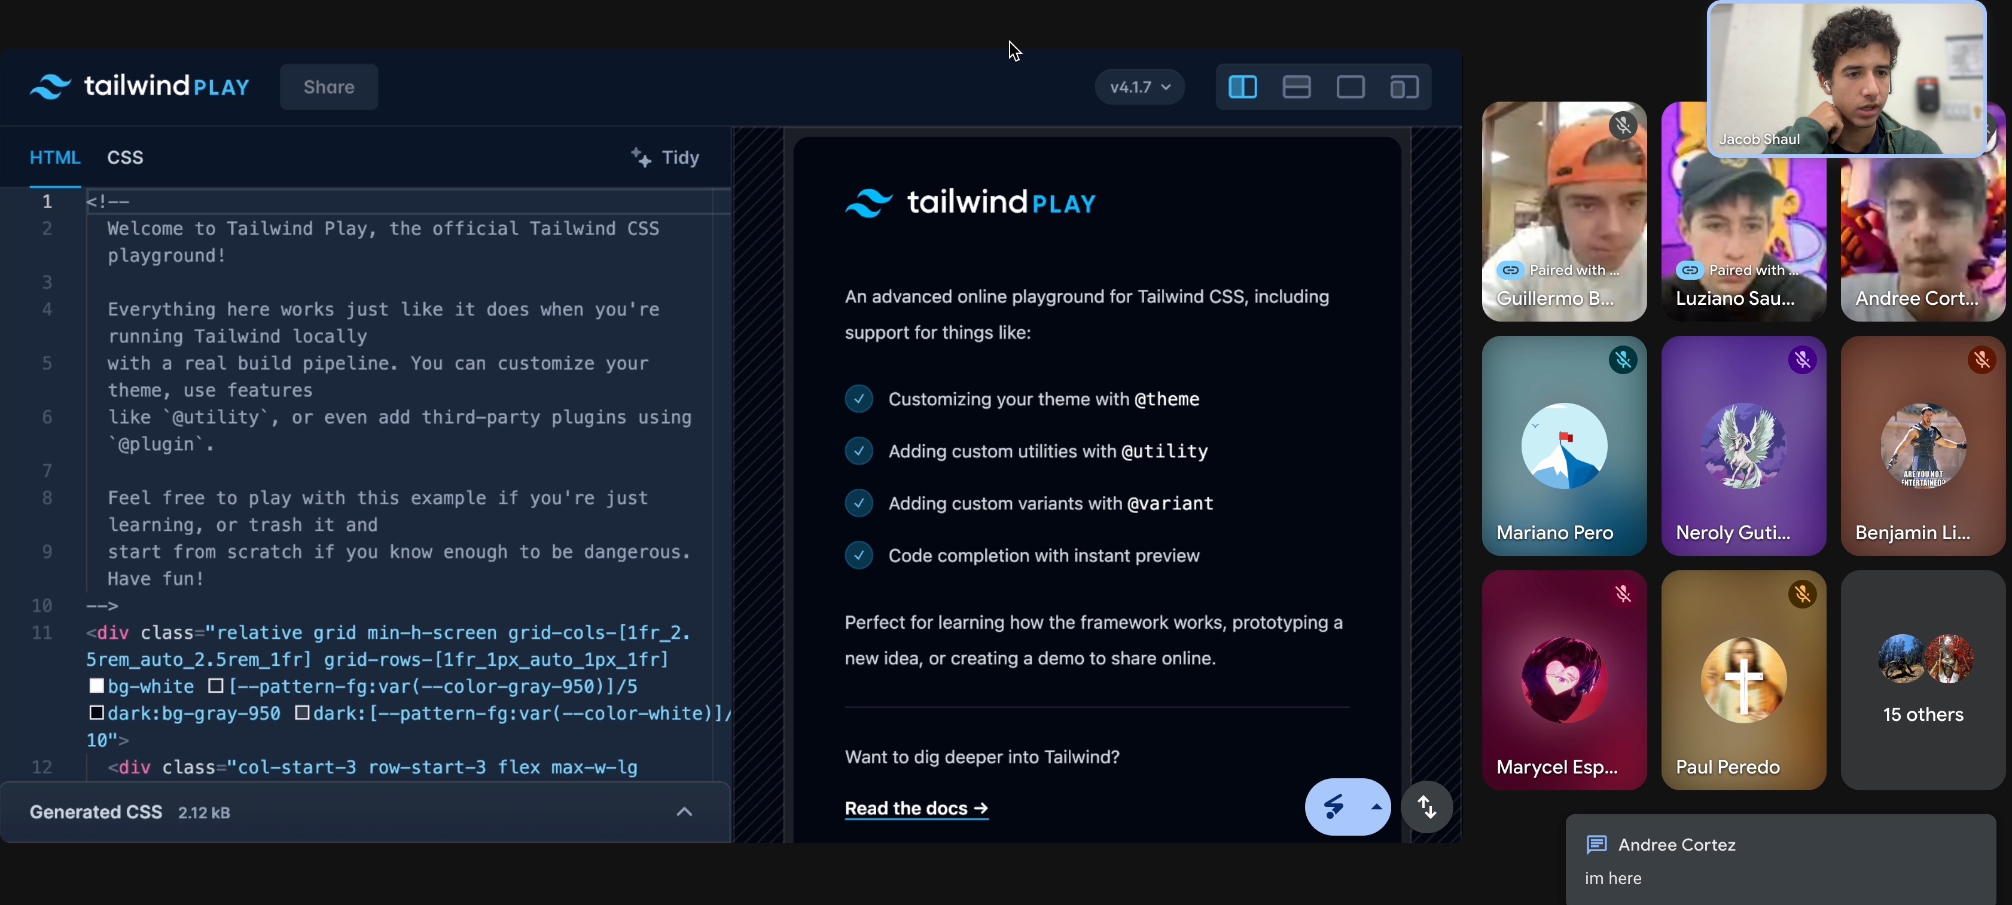Viewport: 2012px width, 905px height.
Task: Click paired link icon on Luziano's tile
Action: (x=1690, y=270)
